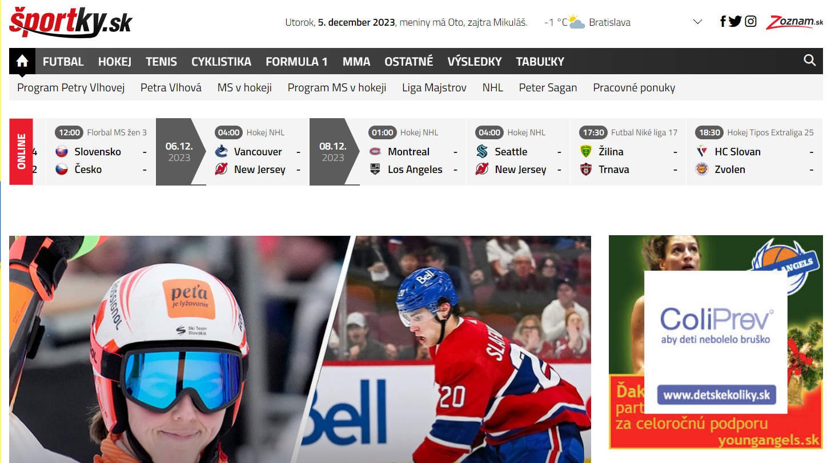Select the FORMULA 1 menu item
The image size is (827, 463).
click(x=296, y=61)
